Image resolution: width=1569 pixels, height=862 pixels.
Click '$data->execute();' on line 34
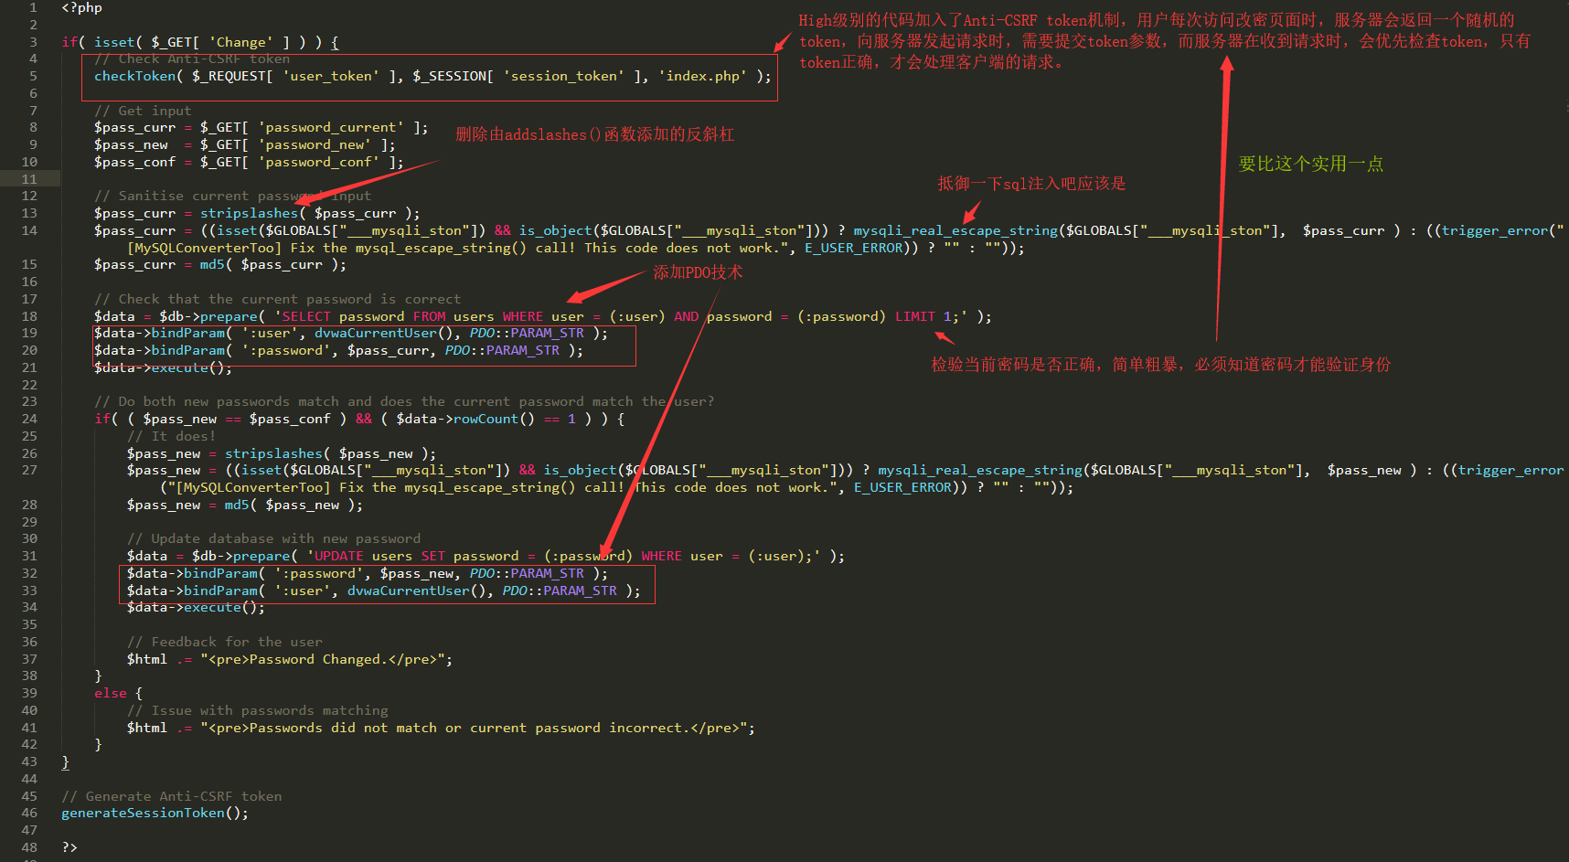coord(196,607)
